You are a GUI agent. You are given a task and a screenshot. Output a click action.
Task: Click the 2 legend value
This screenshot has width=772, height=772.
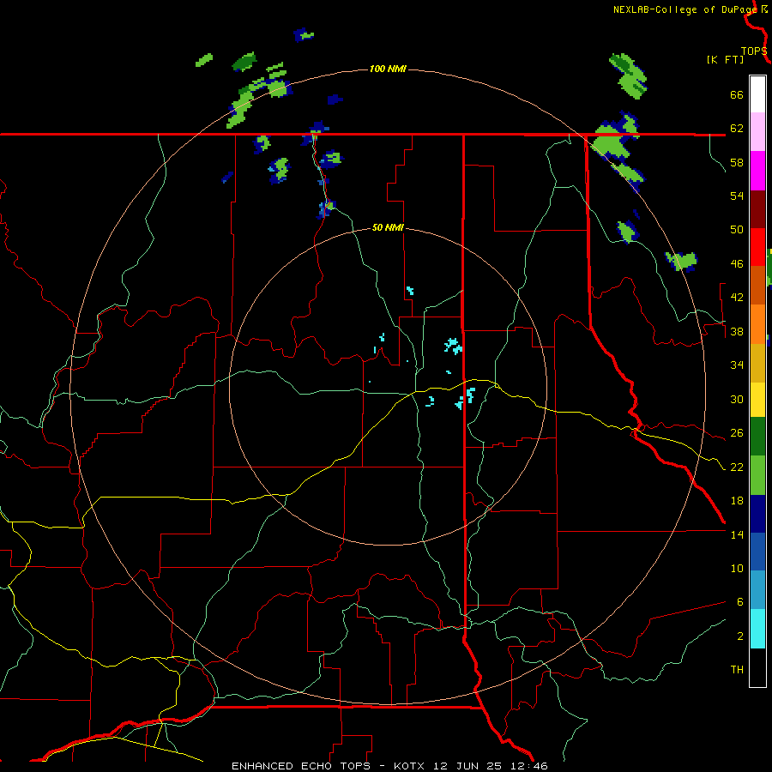pyautogui.click(x=740, y=636)
